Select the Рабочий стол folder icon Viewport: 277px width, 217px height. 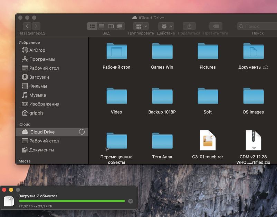(117, 51)
